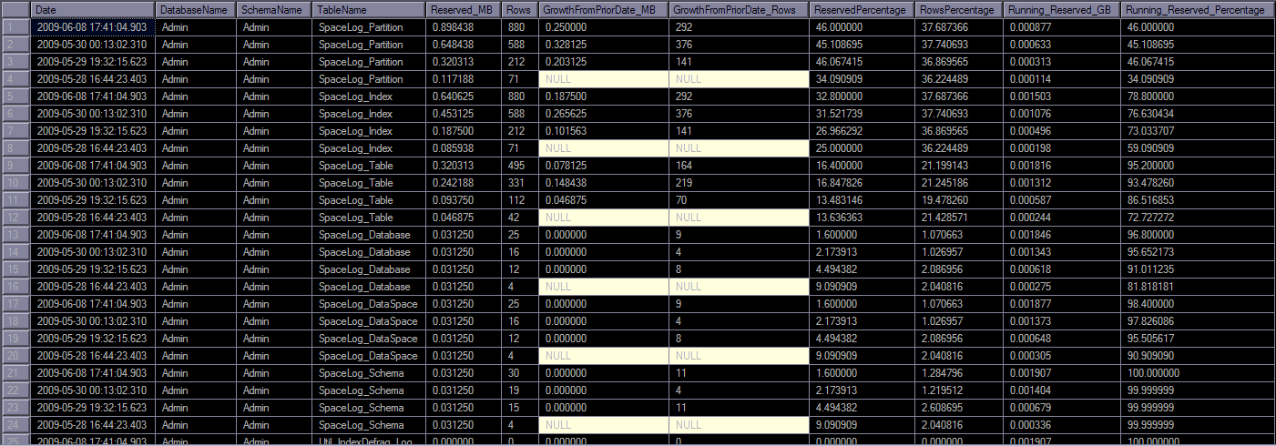Screen dimensions: 1276x446
Task: Click the Rows column header
Action: (519, 9)
